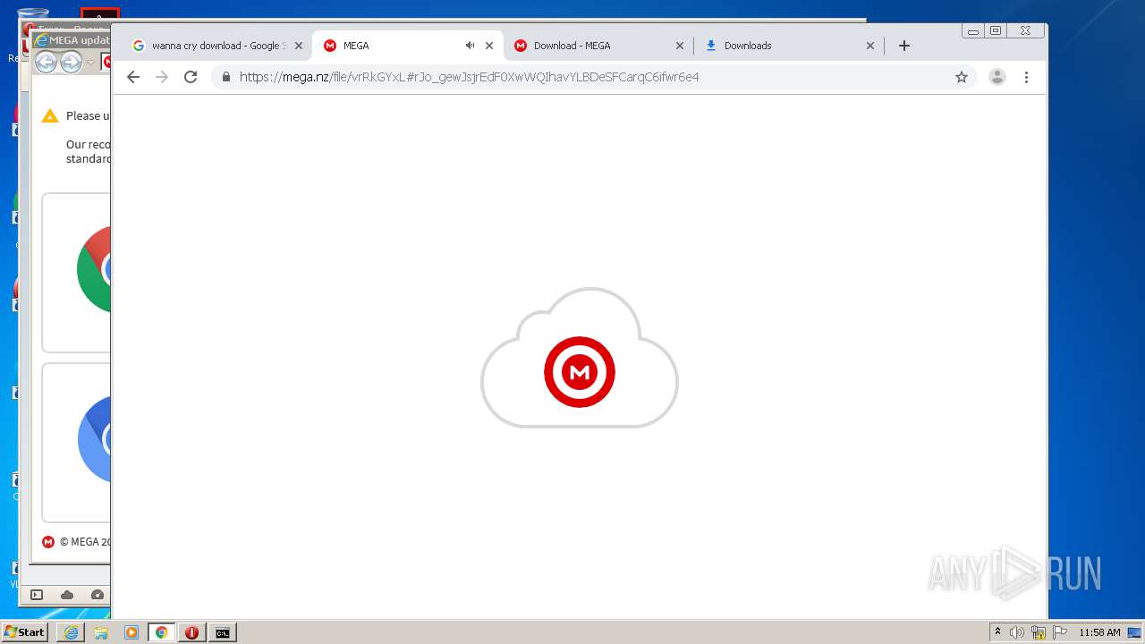Open Chrome's three-dot menu
The height and width of the screenshot is (644, 1145).
tap(1026, 77)
